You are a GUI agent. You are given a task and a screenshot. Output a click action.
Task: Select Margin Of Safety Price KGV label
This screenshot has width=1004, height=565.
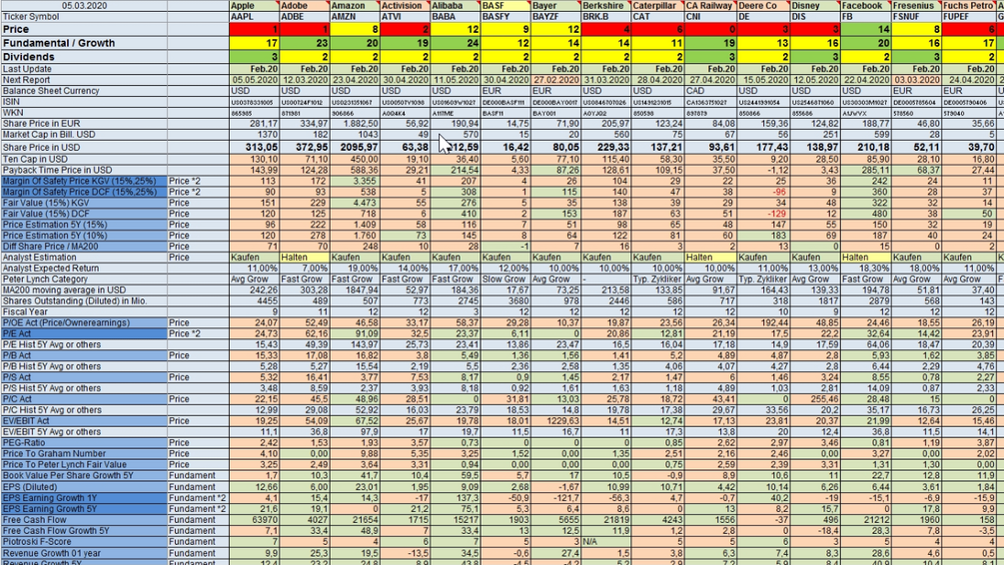(x=79, y=181)
